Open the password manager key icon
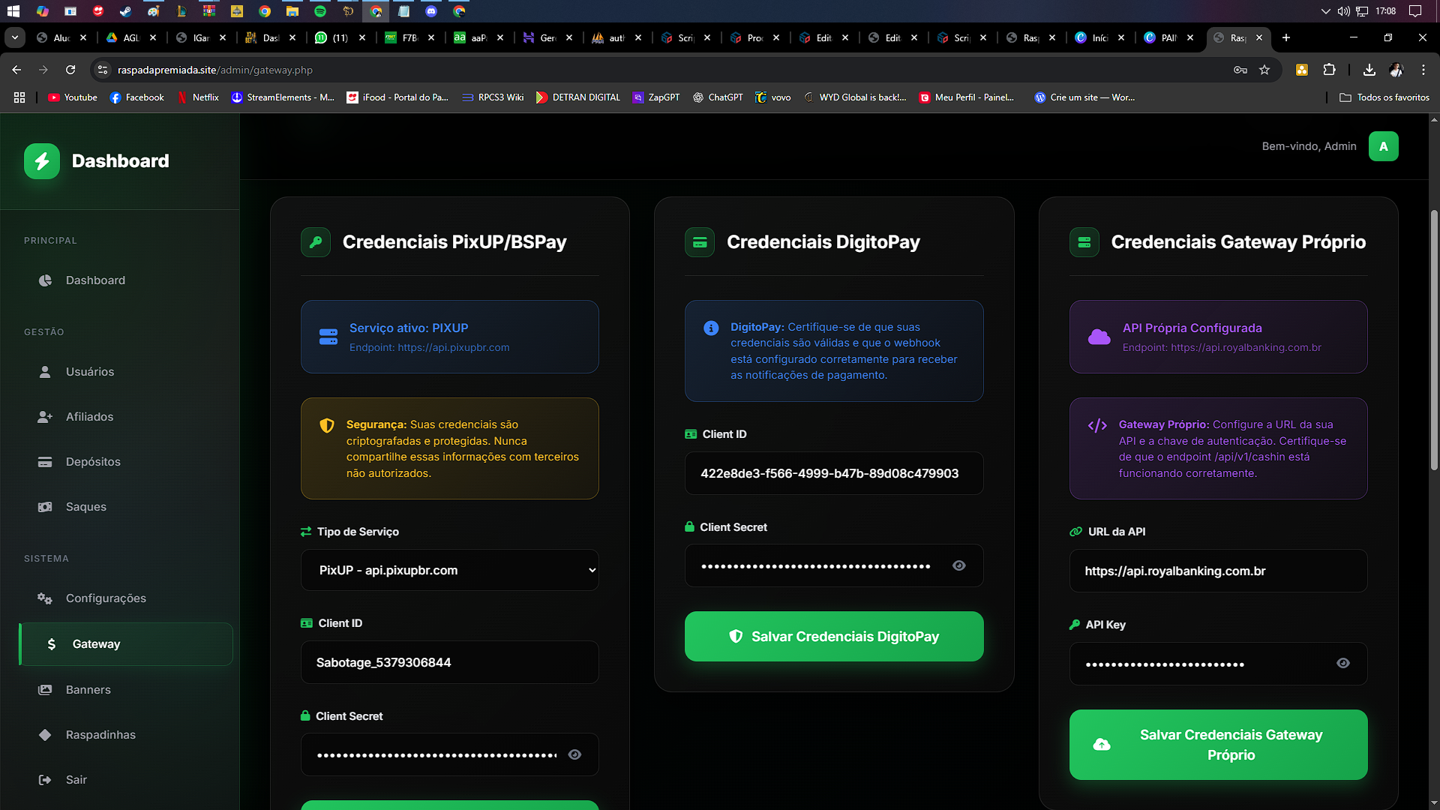The image size is (1440, 810). (1240, 70)
